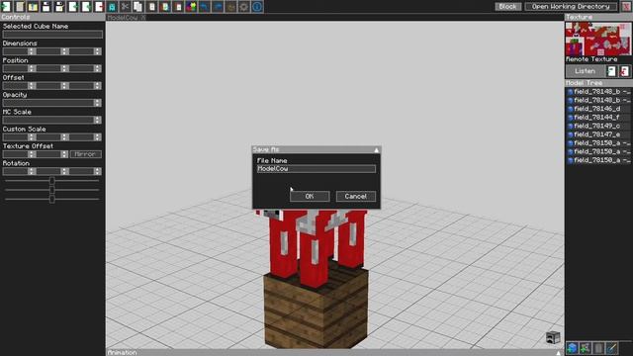This screenshot has width=633, height=356.
Task: Click the texture preview thumbnail
Action: pyautogui.click(x=597, y=40)
